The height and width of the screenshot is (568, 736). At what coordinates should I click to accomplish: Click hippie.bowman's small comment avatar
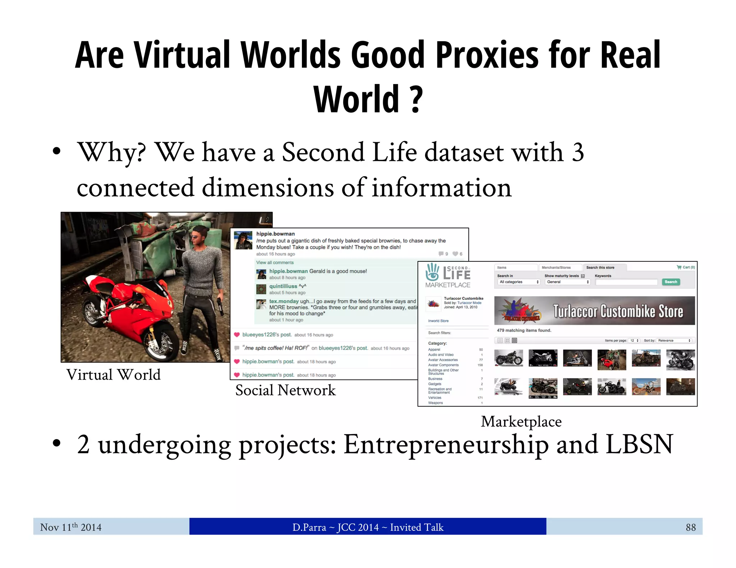[261, 274]
